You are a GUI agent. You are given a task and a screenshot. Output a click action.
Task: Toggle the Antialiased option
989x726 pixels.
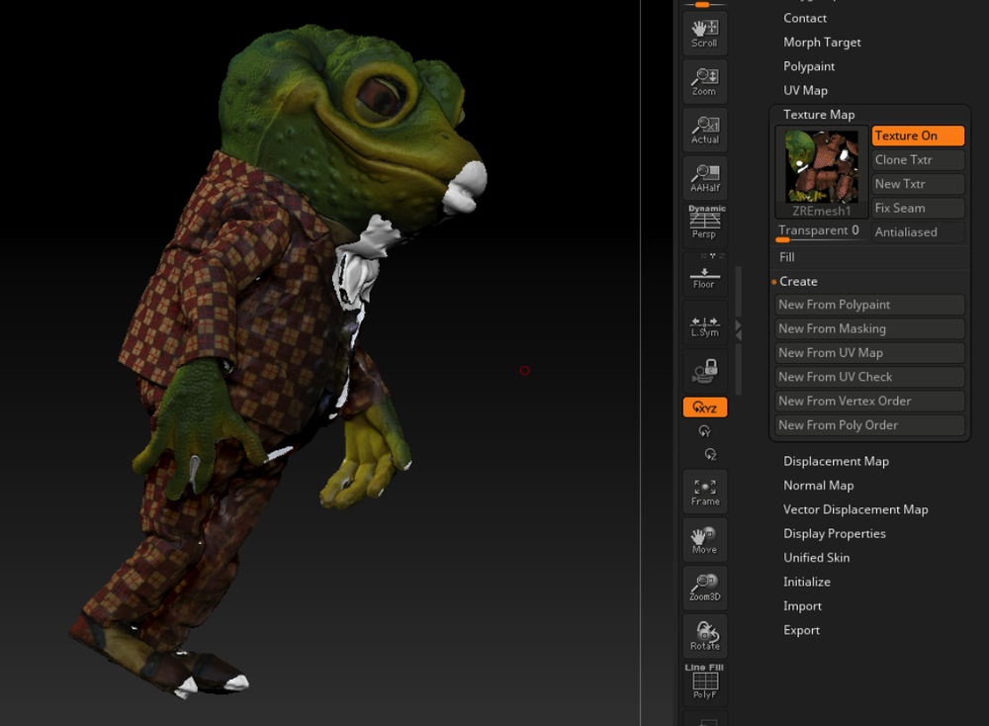pos(918,231)
